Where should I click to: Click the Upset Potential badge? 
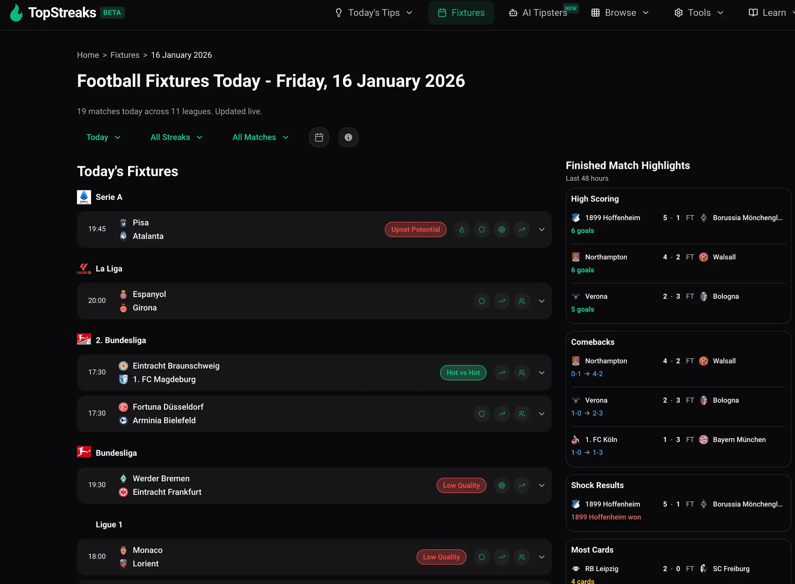[x=416, y=230]
